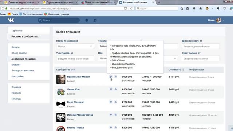Switch to Статистика групп вконтакте tab
Viewport: 233px width, 131px height.
point(21,3)
